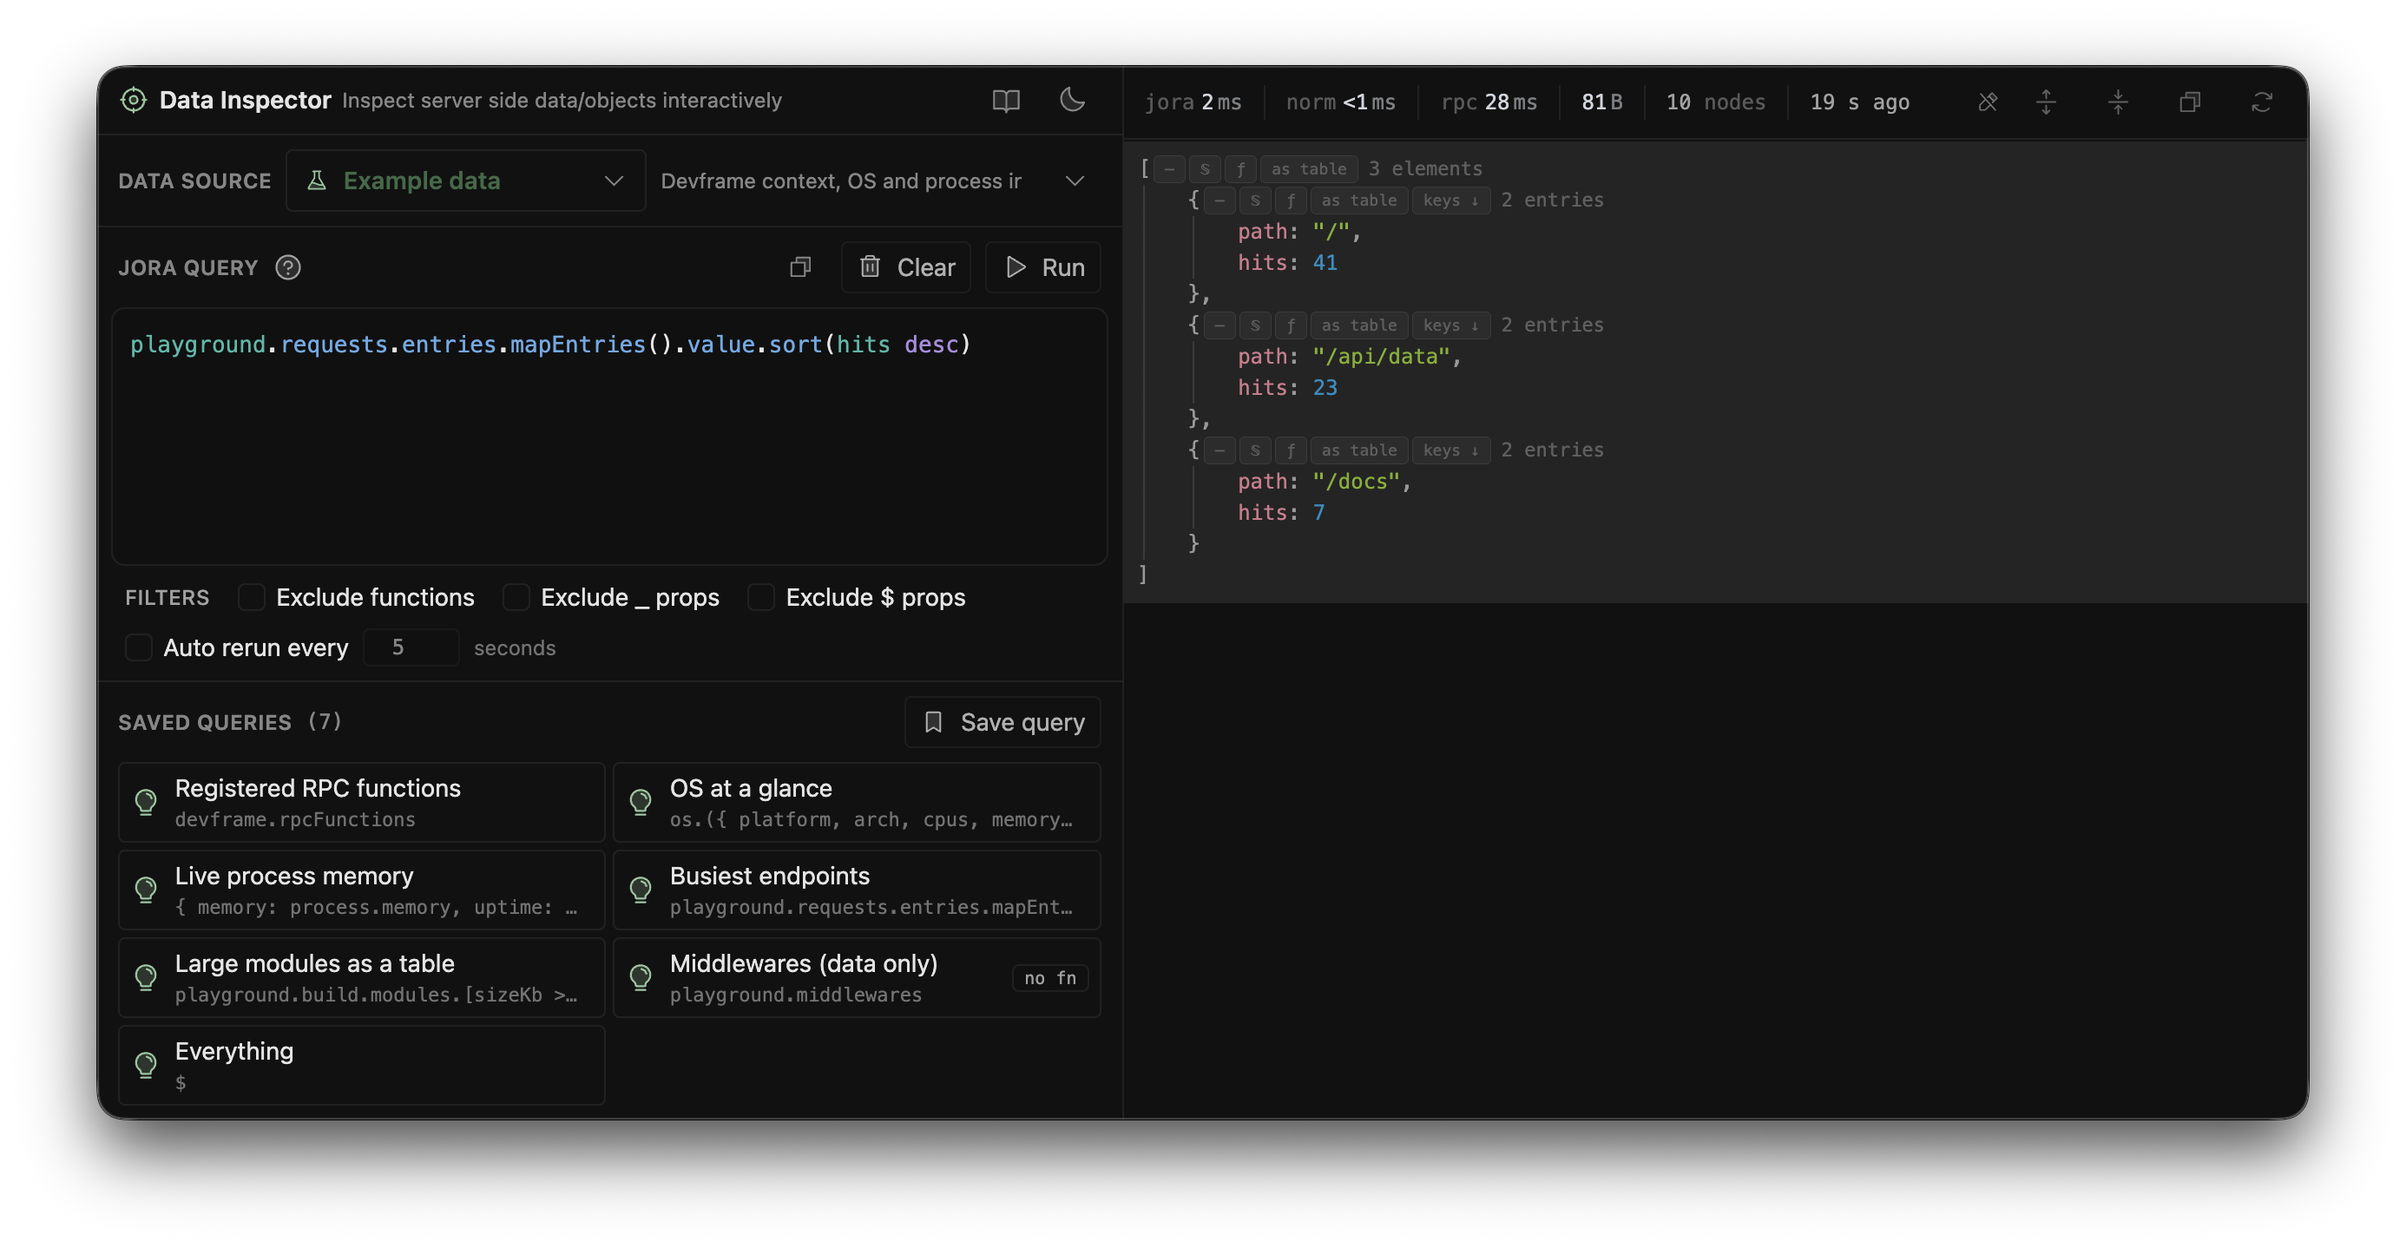This screenshot has height=1248, width=2406.
Task: Sort keys of the "/api/data" object
Action: pos(1450,326)
